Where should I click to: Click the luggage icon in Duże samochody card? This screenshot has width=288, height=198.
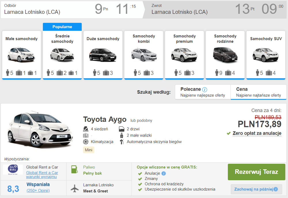tap(106, 73)
